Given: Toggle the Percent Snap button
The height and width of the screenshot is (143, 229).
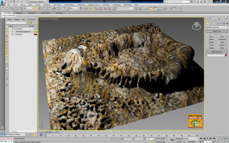Looking at the screenshot, I should click(x=105, y=9).
